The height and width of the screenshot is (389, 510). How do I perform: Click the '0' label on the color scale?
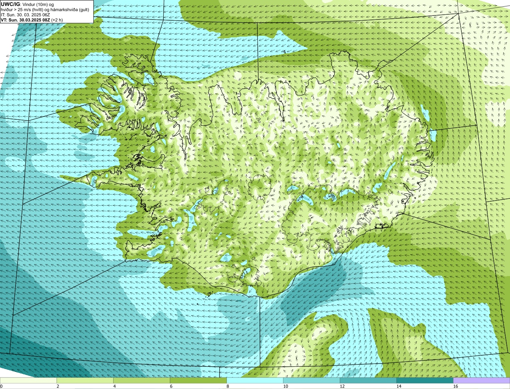[x=2, y=386]
